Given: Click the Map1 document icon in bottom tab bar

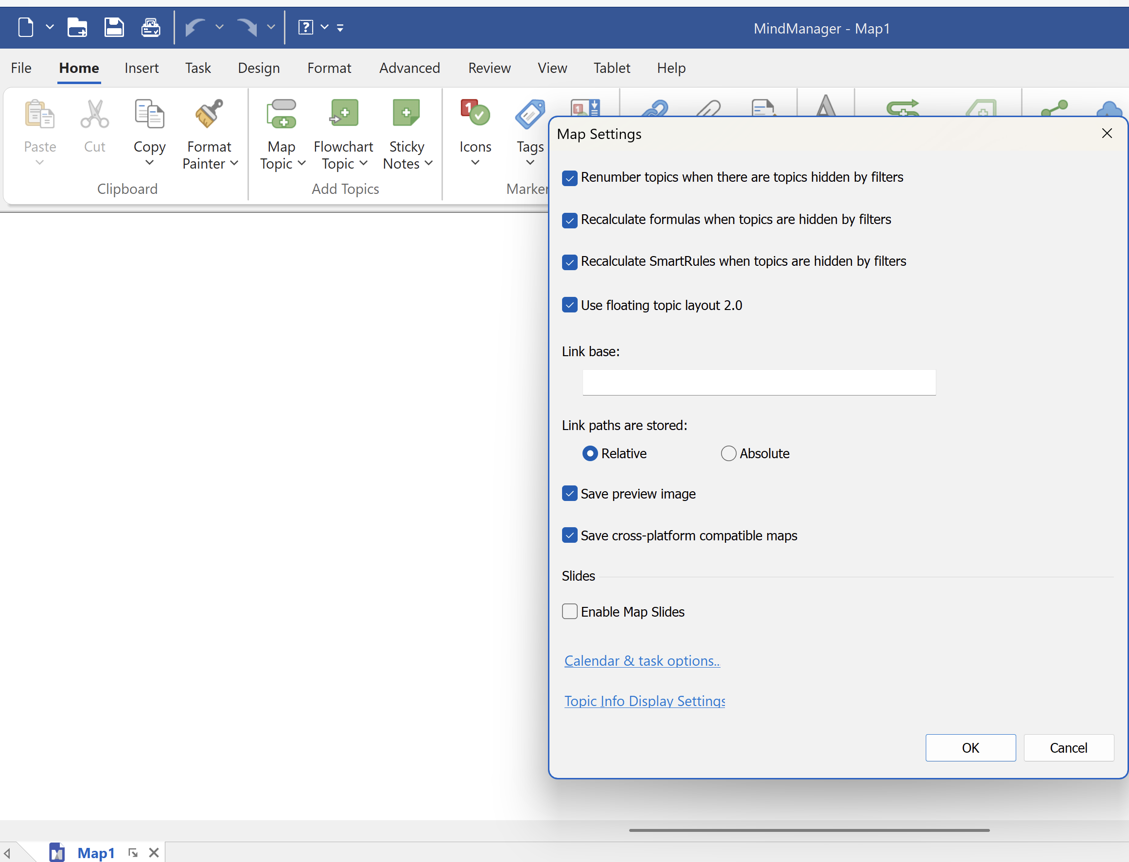Looking at the screenshot, I should 57,852.
